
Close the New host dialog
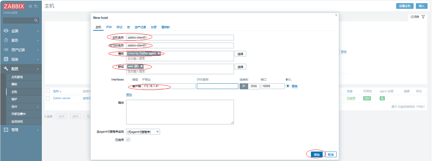point(336,15)
